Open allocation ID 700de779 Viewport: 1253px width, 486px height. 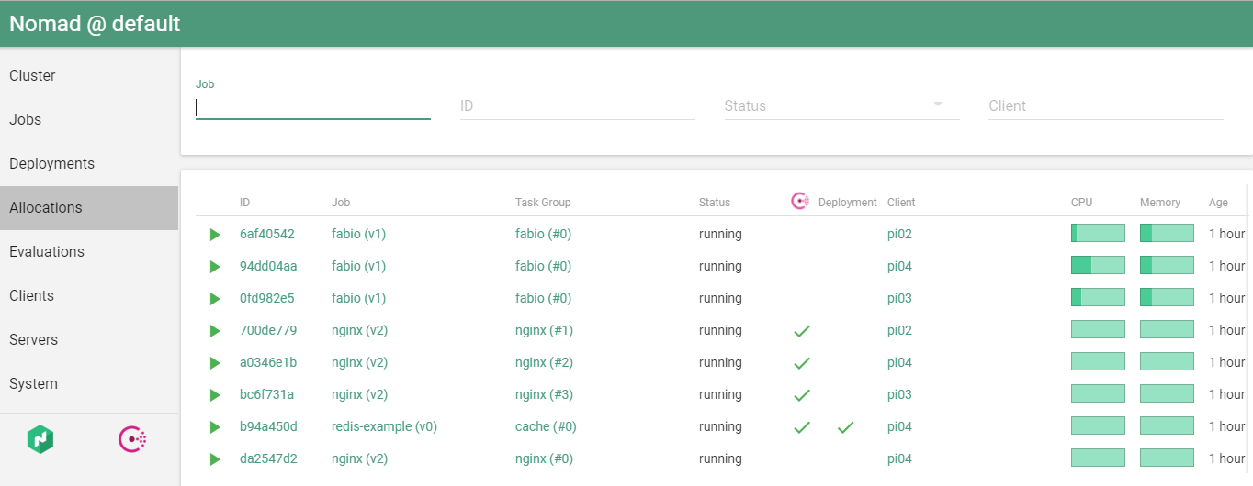pyautogui.click(x=268, y=330)
